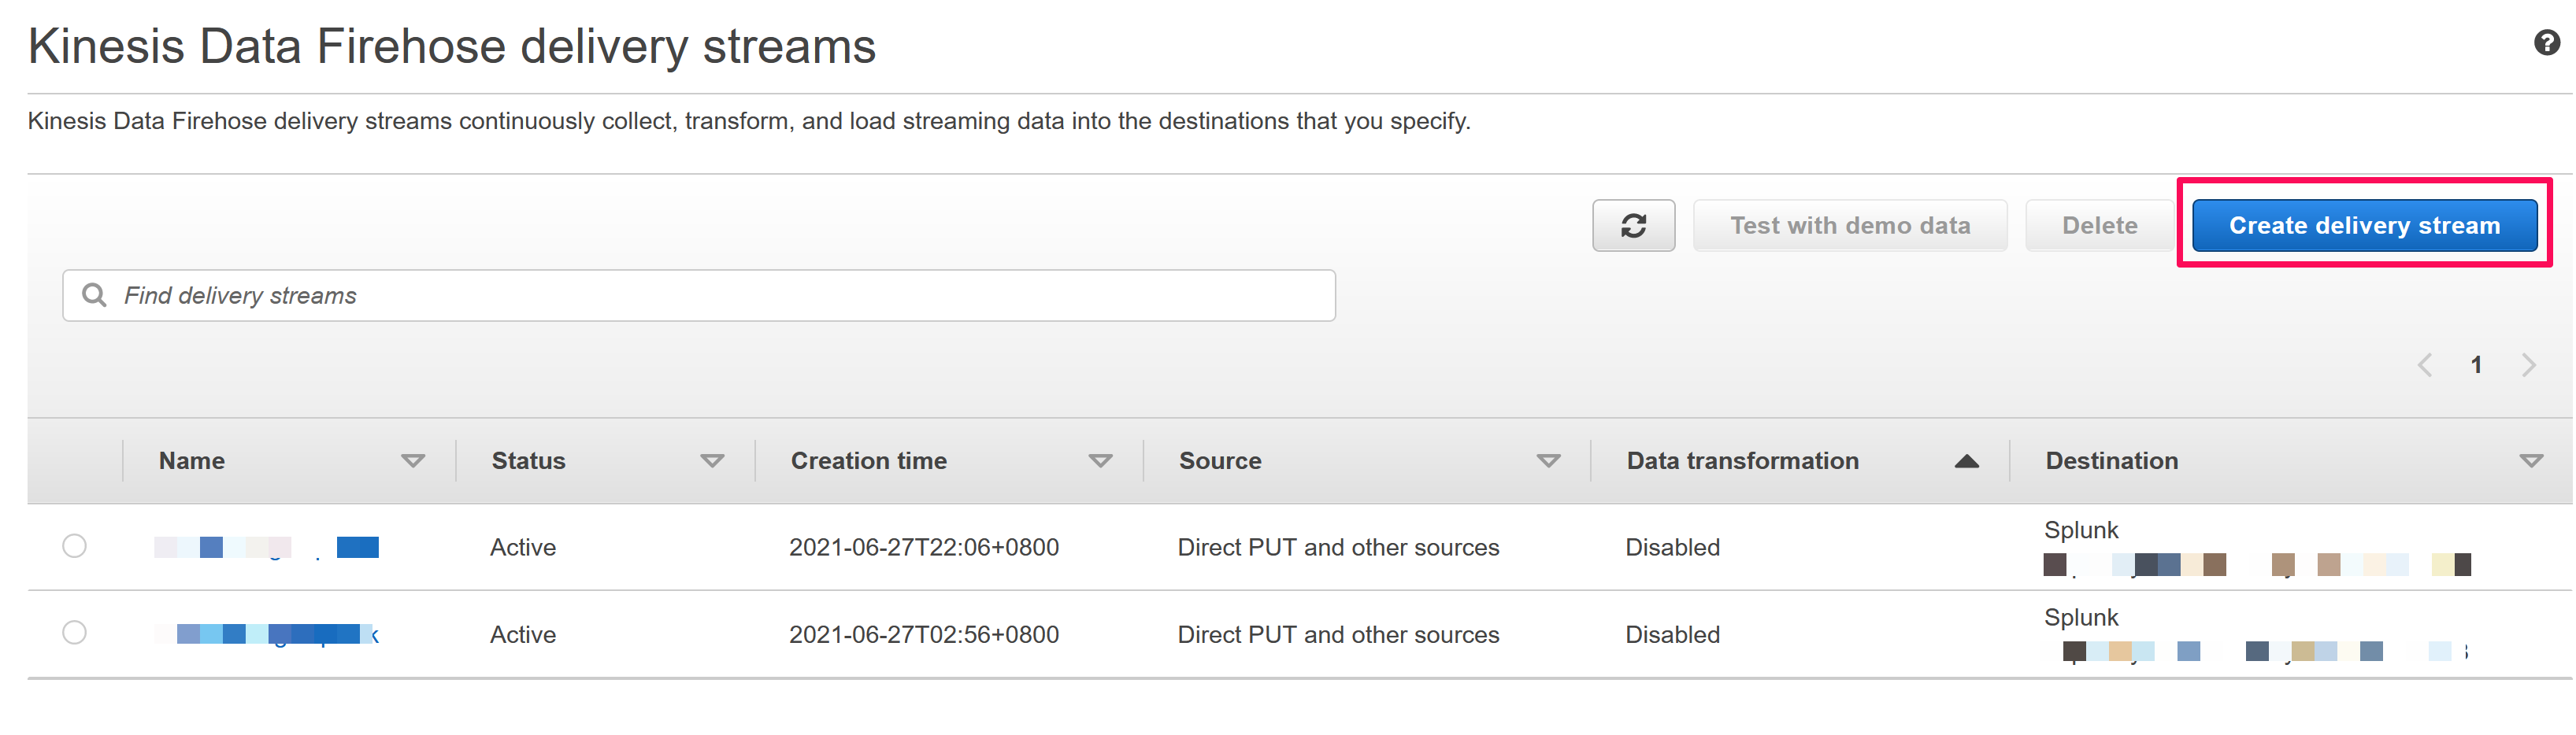This screenshot has height=735, width=2576.
Task: Open the first delivery stream name link
Action: 266,547
